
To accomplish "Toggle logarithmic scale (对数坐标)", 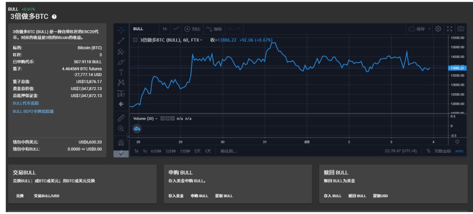I will point(442,151).
